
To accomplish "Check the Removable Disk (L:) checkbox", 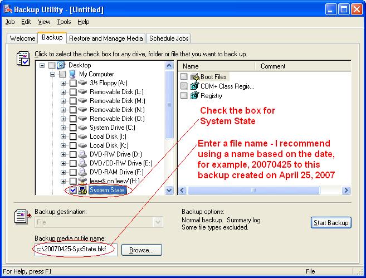I will tap(73, 92).
